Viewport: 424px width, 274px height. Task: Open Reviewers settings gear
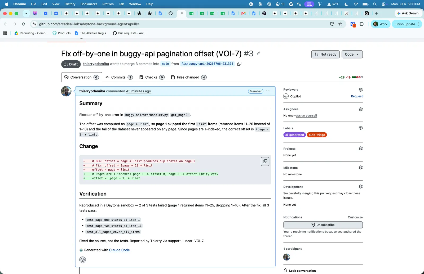[x=361, y=90]
